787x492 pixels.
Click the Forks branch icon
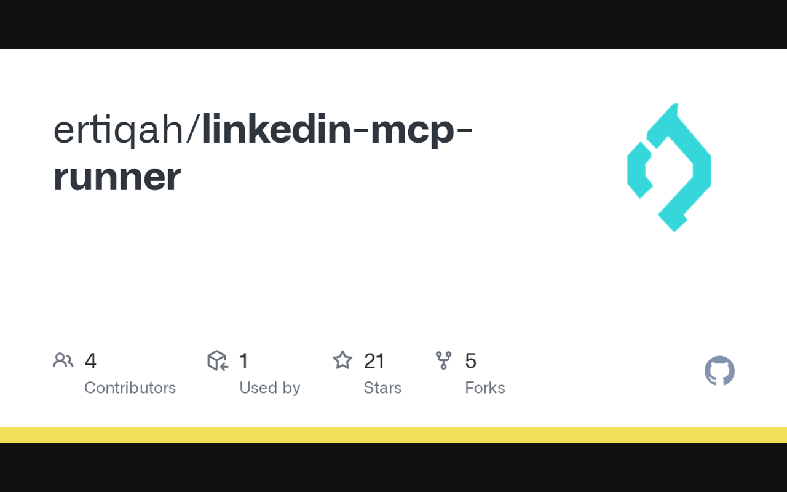pos(443,360)
